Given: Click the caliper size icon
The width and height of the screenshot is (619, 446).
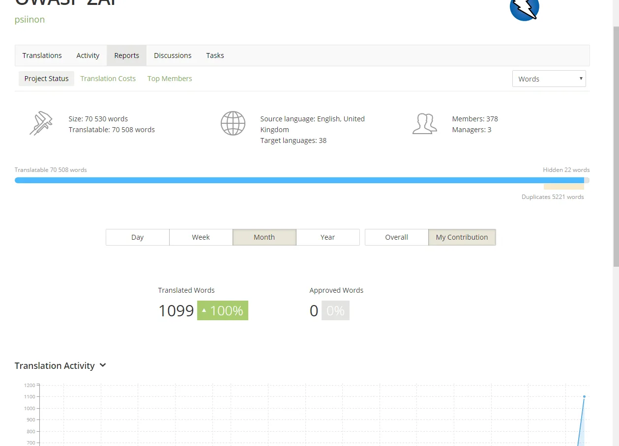Looking at the screenshot, I should pos(41,124).
